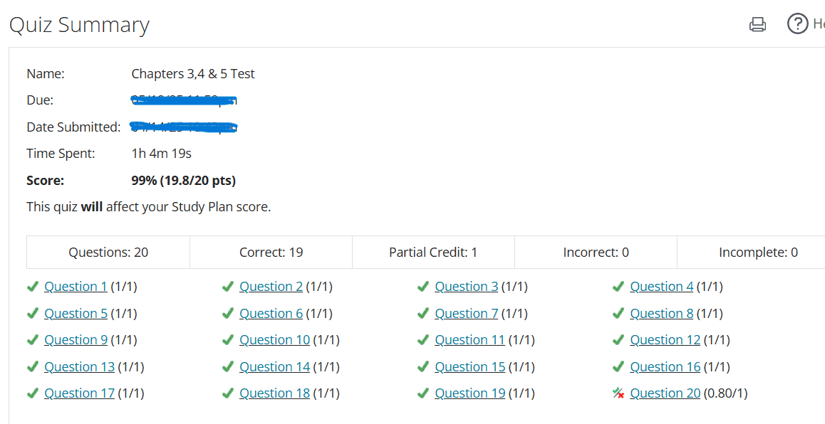Click the print icon
Viewport: 825px width, 424px height.
pyautogui.click(x=757, y=25)
